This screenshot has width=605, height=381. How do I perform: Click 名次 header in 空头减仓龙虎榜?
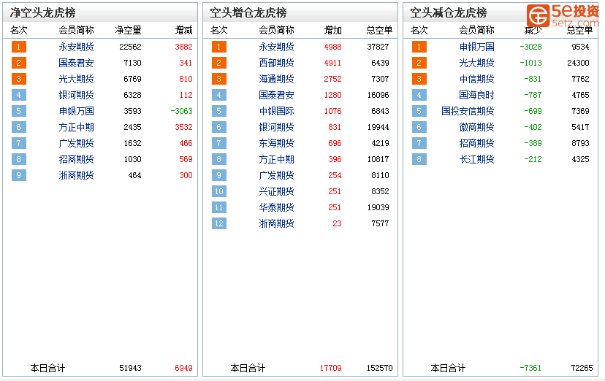pos(419,30)
